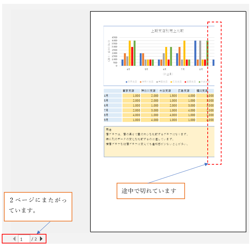This screenshot has width=252, height=247.
Task: Click the 1,500 cell in 大阪支店 column
Action: tap(168, 95)
